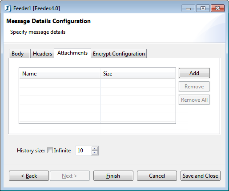
Task: Sort attachments by Size column header
Action: point(138,74)
